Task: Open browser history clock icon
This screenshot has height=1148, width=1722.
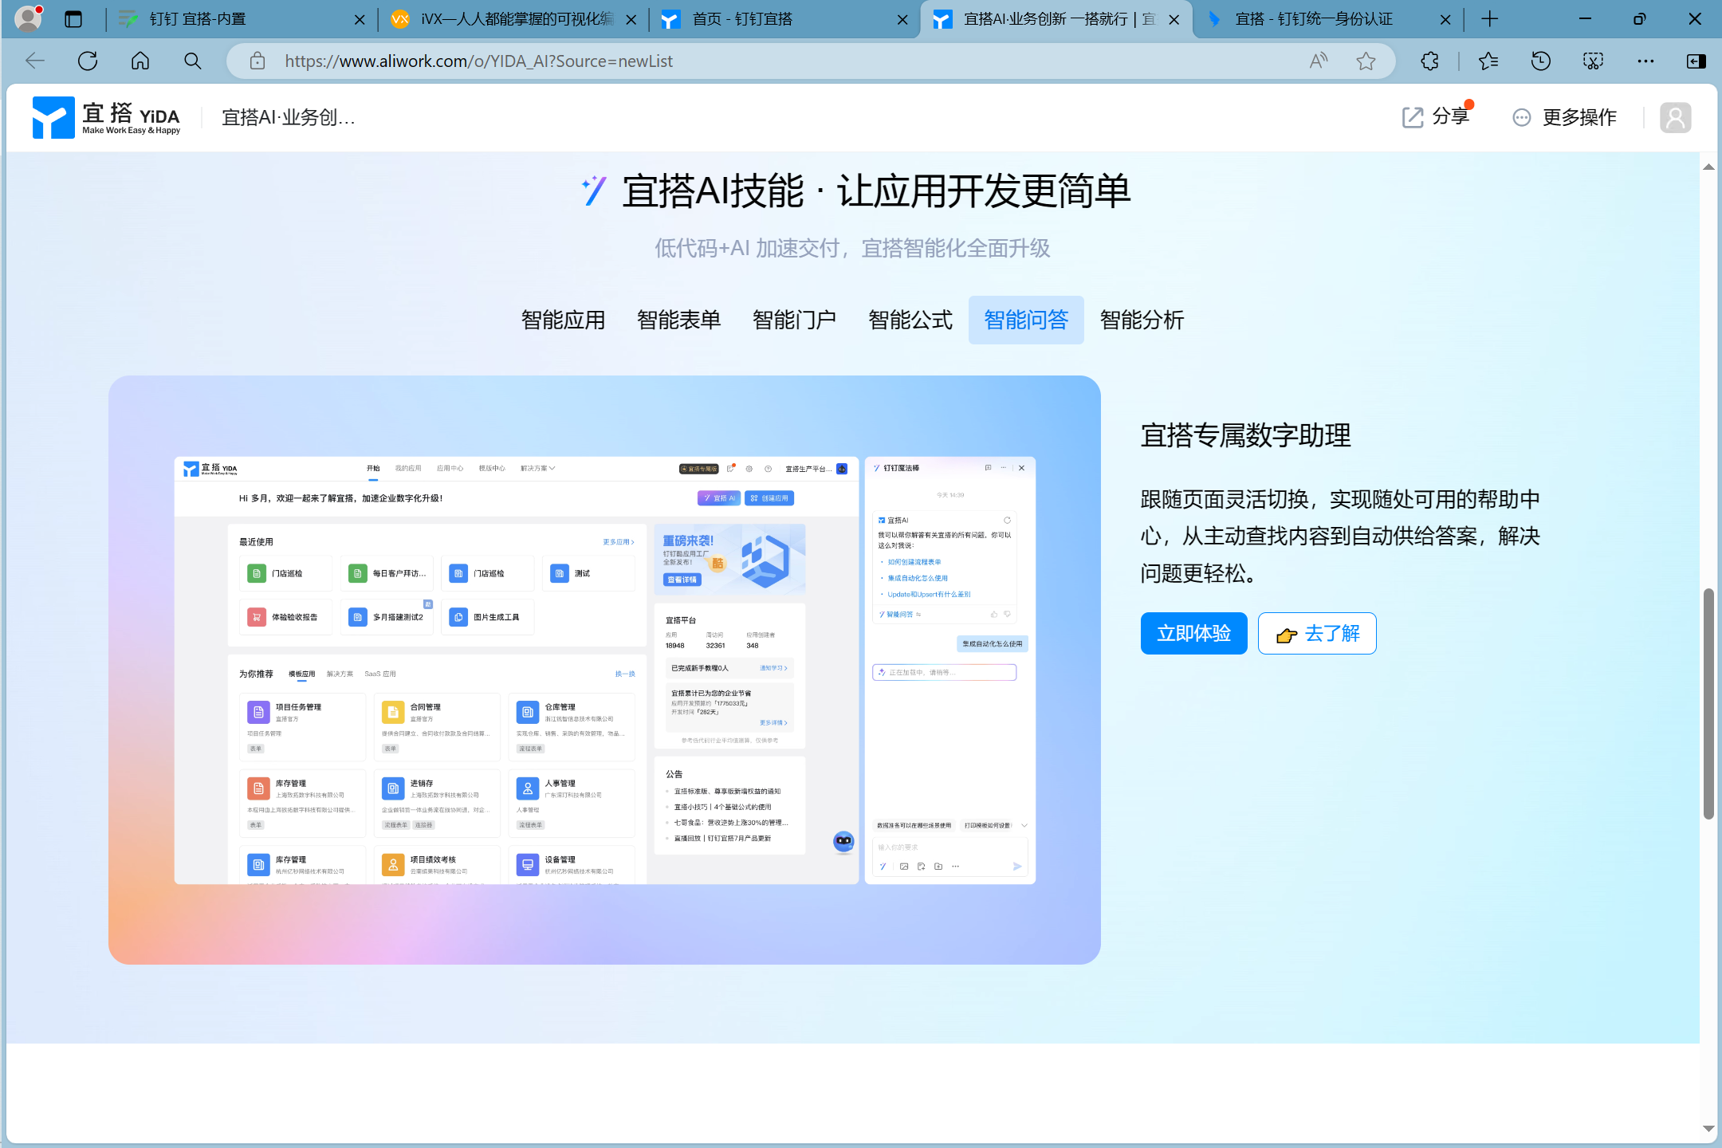Action: [1540, 61]
